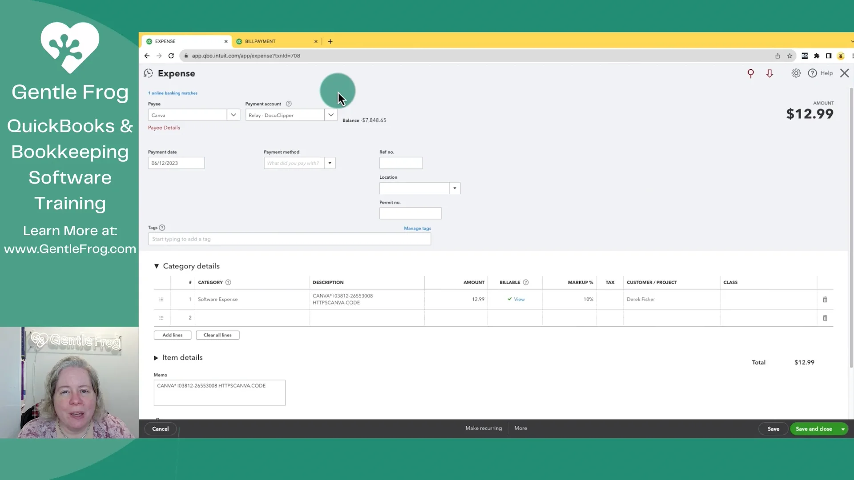Click the recent transactions history icon
The width and height of the screenshot is (854, 480).
pyautogui.click(x=148, y=73)
